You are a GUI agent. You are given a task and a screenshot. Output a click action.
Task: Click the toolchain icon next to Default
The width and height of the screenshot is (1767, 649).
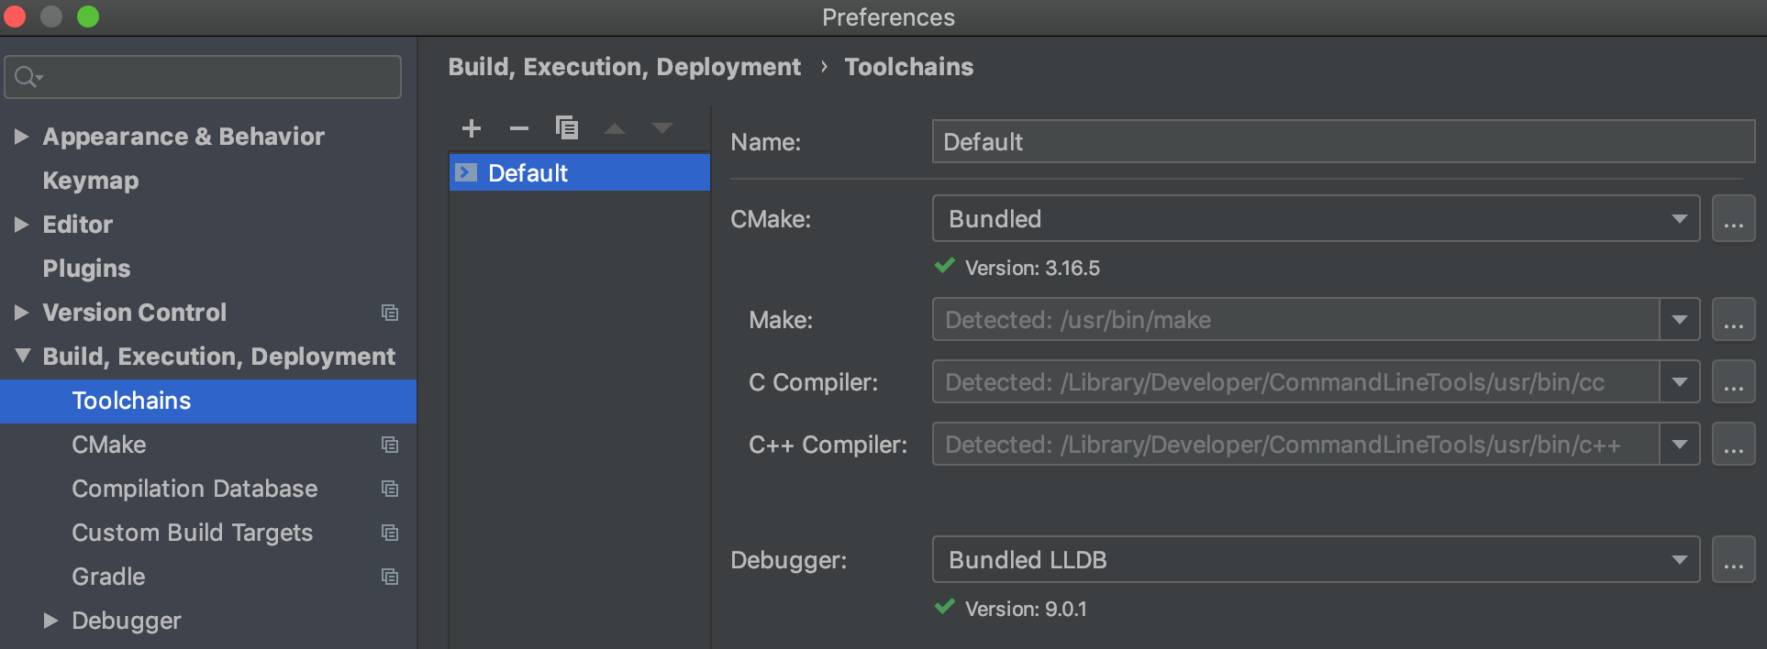pyautogui.click(x=466, y=172)
